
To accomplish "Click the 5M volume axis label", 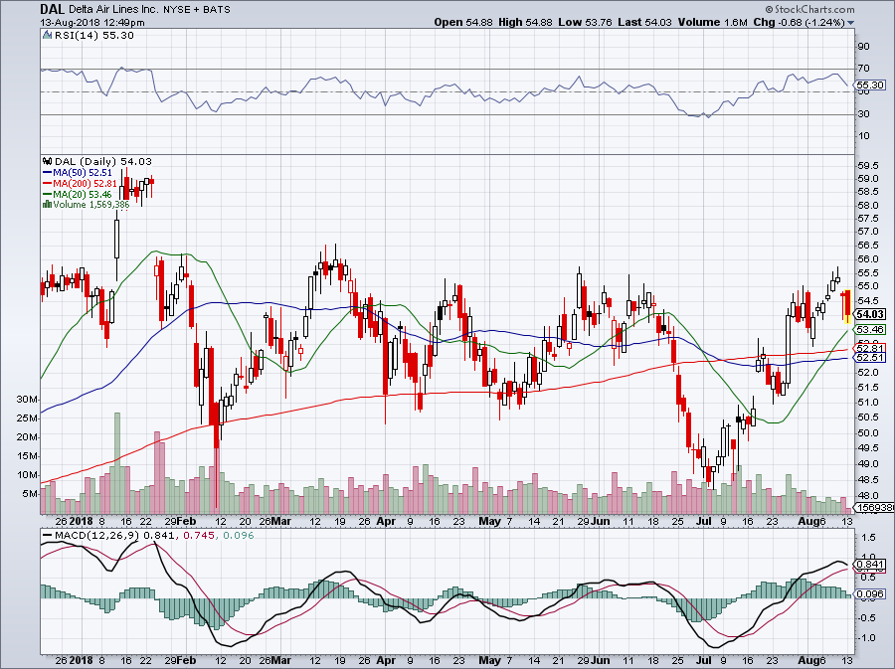I will (x=30, y=494).
